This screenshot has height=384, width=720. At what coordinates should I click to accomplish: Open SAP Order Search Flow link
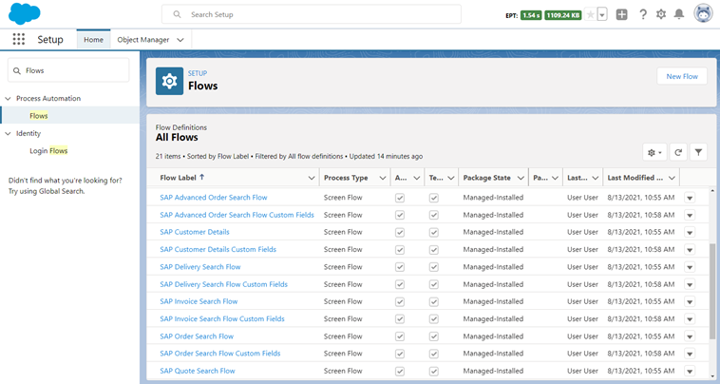click(x=197, y=336)
